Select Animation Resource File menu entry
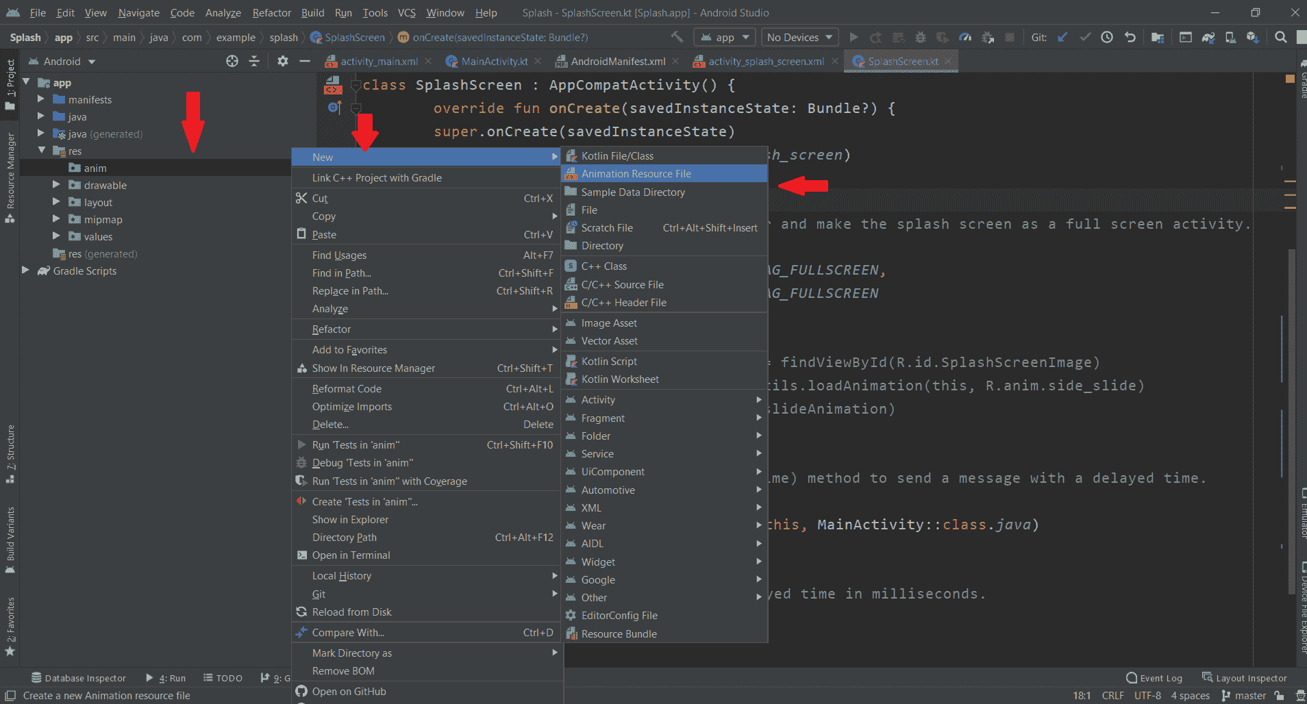 pyautogui.click(x=636, y=174)
